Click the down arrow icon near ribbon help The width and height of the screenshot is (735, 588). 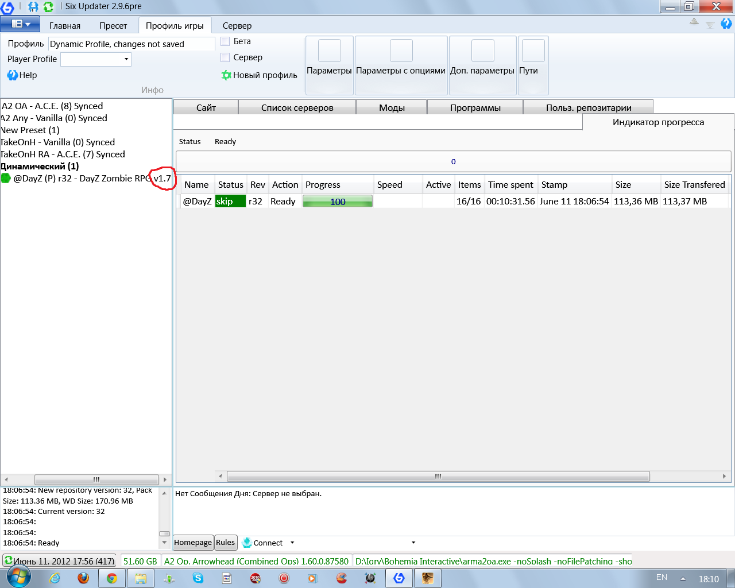pos(710,25)
